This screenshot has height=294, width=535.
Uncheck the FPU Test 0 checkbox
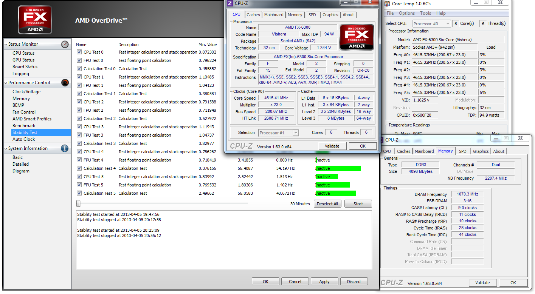[x=79, y=60]
